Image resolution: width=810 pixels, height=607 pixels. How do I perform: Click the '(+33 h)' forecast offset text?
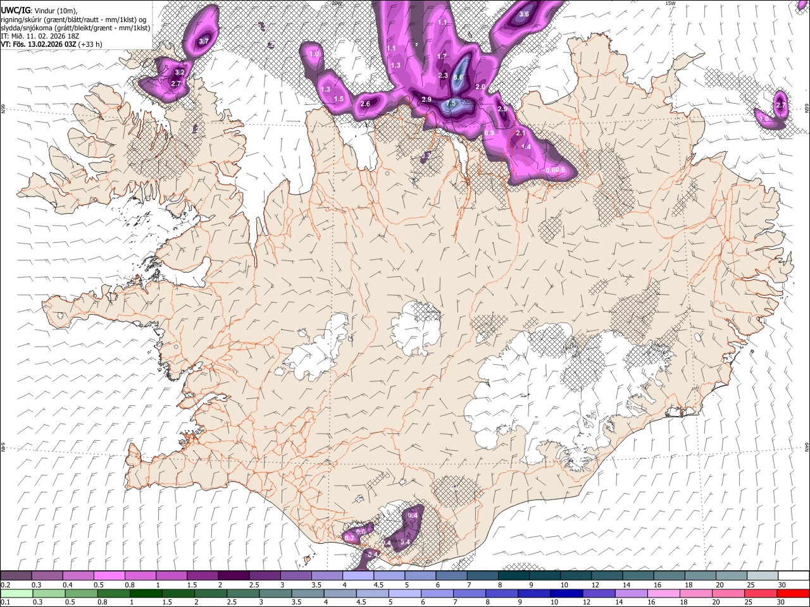pyautogui.click(x=90, y=45)
